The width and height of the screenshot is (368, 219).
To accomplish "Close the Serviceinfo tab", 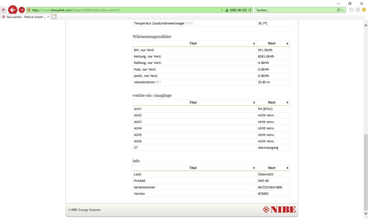I will [x=48, y=17].
